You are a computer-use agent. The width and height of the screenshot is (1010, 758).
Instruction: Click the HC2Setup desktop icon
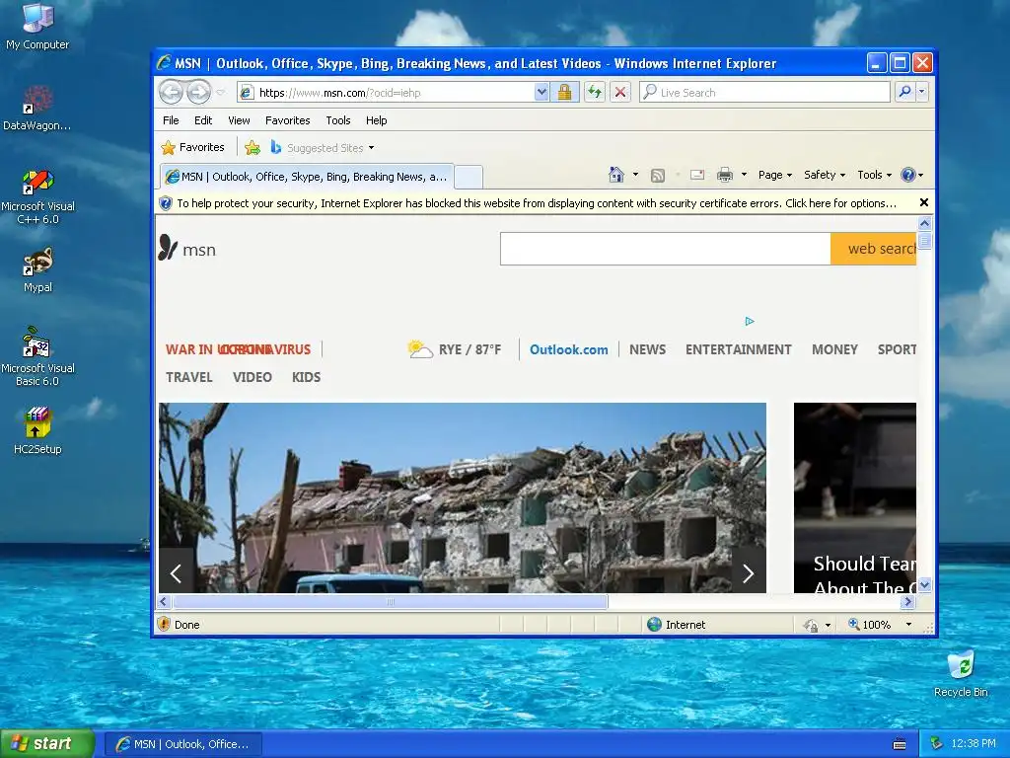pos(37,430)
